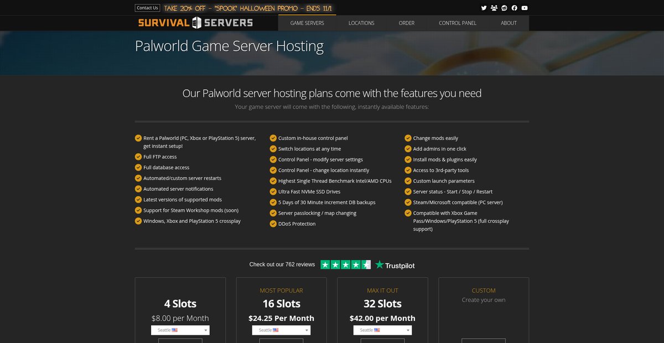Open the Reddit social icon

[x=504, y=8]
